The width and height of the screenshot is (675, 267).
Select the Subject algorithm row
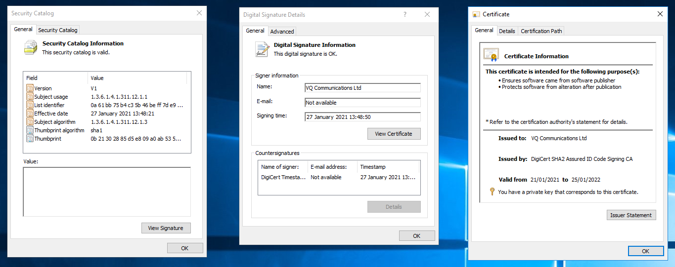[x=106, y=122]
